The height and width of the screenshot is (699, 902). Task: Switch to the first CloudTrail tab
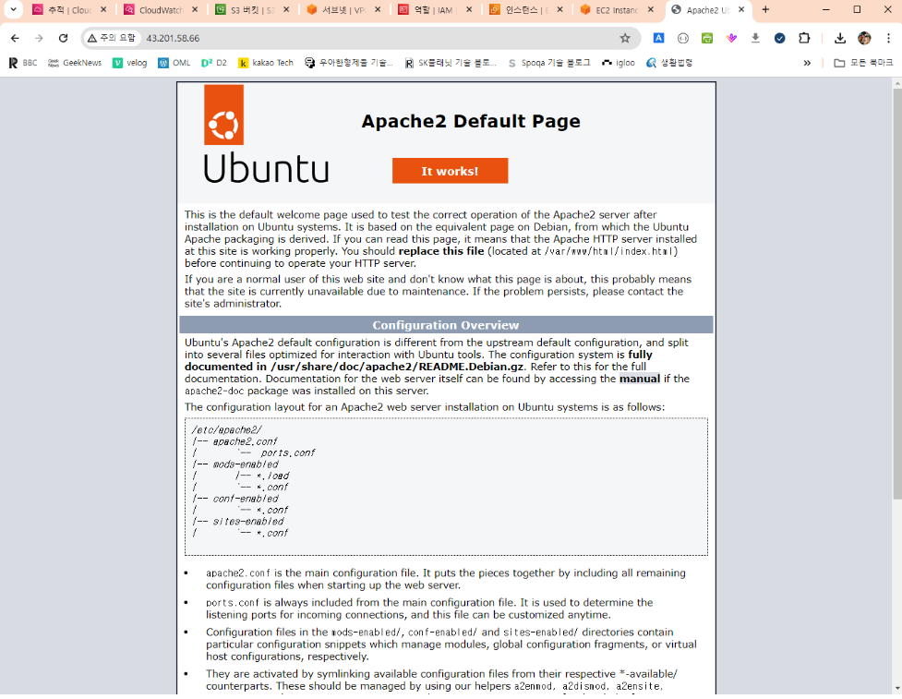(x=64, y=10)
